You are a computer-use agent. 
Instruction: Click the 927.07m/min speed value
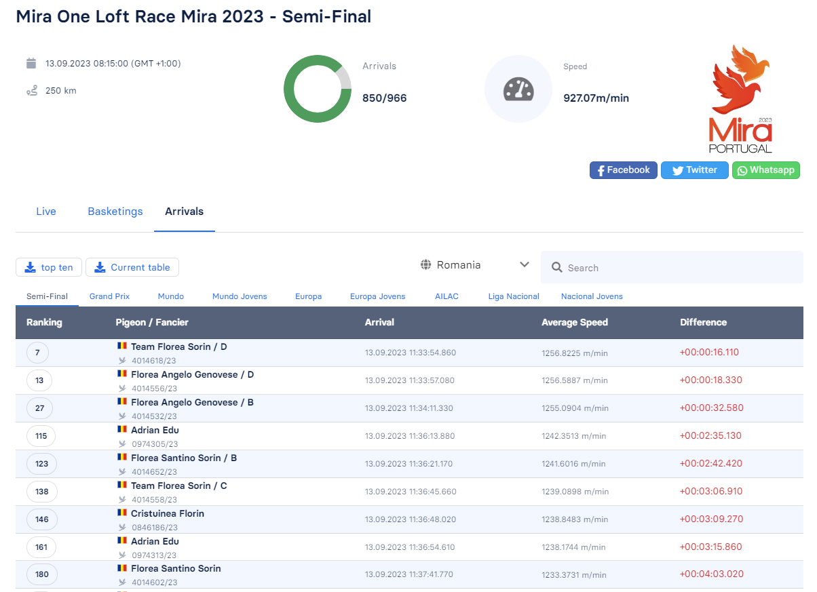[596, 98]
